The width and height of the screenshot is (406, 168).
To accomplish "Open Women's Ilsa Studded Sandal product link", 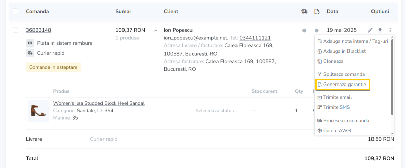I will point(99,103).
